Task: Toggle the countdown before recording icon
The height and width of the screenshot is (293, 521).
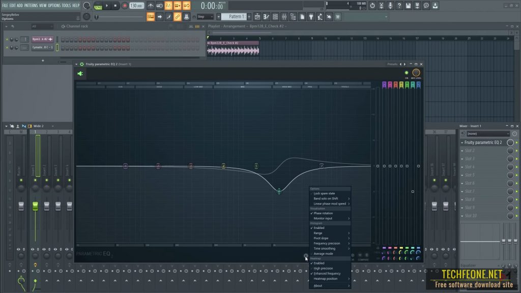Action: (168, 6)
